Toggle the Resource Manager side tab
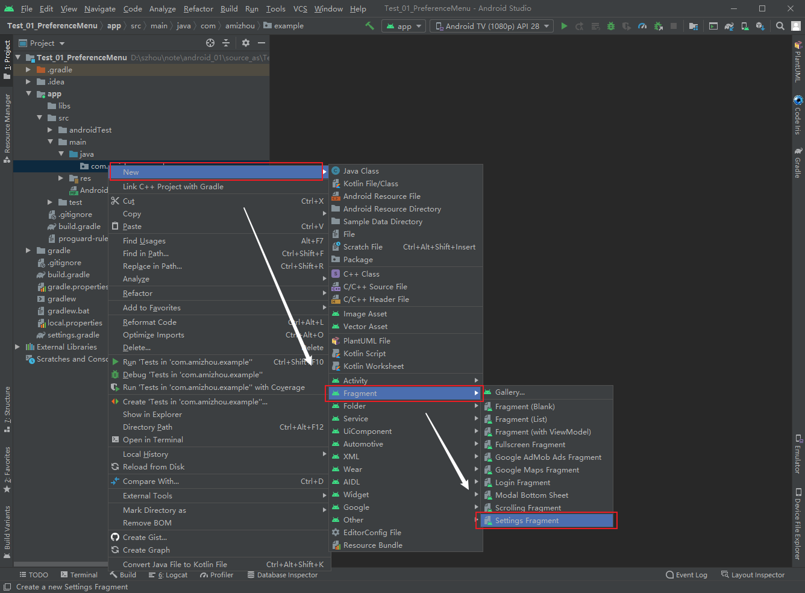The image size is (805, 593). [7, 127]
